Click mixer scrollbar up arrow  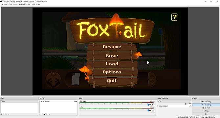coord(155,101)
